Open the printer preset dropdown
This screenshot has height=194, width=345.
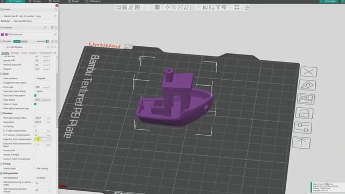[27, 16]
